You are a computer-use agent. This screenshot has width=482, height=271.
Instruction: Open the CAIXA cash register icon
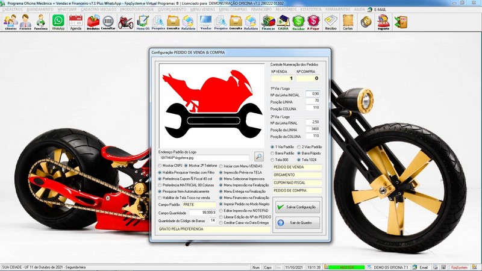(283, 22)
